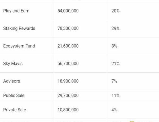The image size is (159, 122).
Task: Click the 56,700,000 amount cell
Action: 68,64
